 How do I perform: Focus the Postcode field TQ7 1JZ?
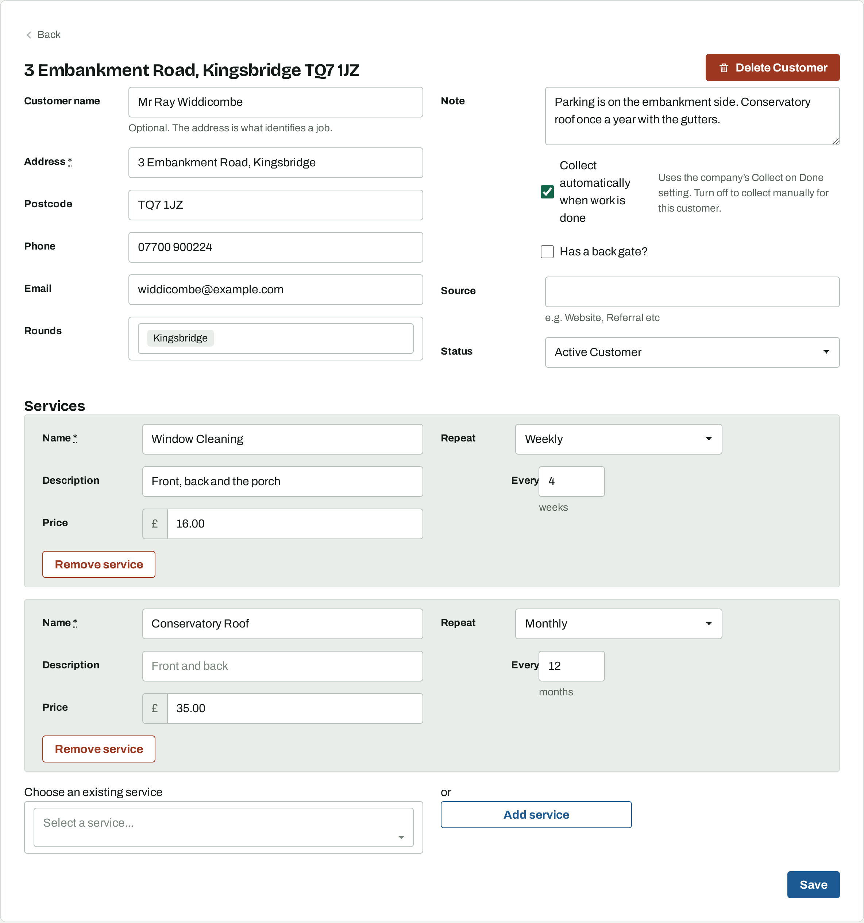[x=275, y=205]
